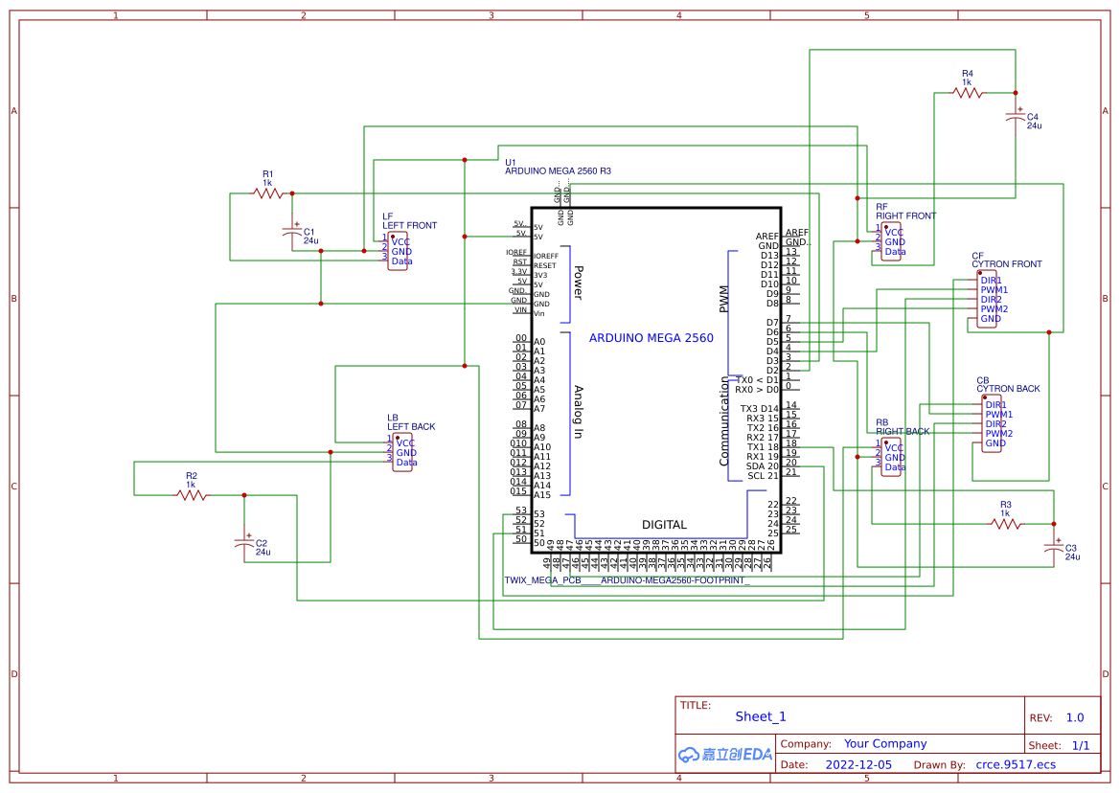Click the D13 pin label
This screenshot has height=793, width=1120.
click(769, 256)
